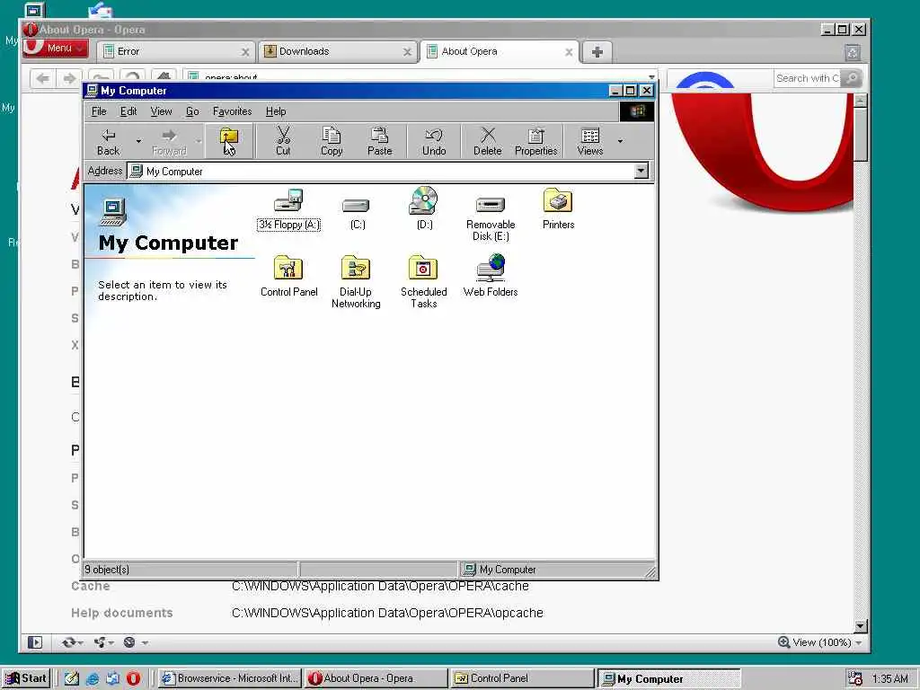
Task: Close the About Opera tab
Action: coord(569,52)
